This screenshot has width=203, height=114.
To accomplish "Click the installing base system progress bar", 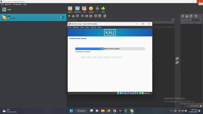I will (110, 49).
